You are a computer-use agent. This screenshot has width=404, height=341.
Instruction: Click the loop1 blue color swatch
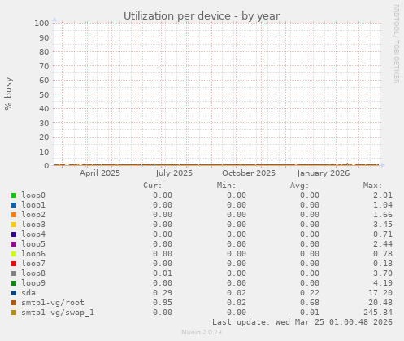click(14, 205)
